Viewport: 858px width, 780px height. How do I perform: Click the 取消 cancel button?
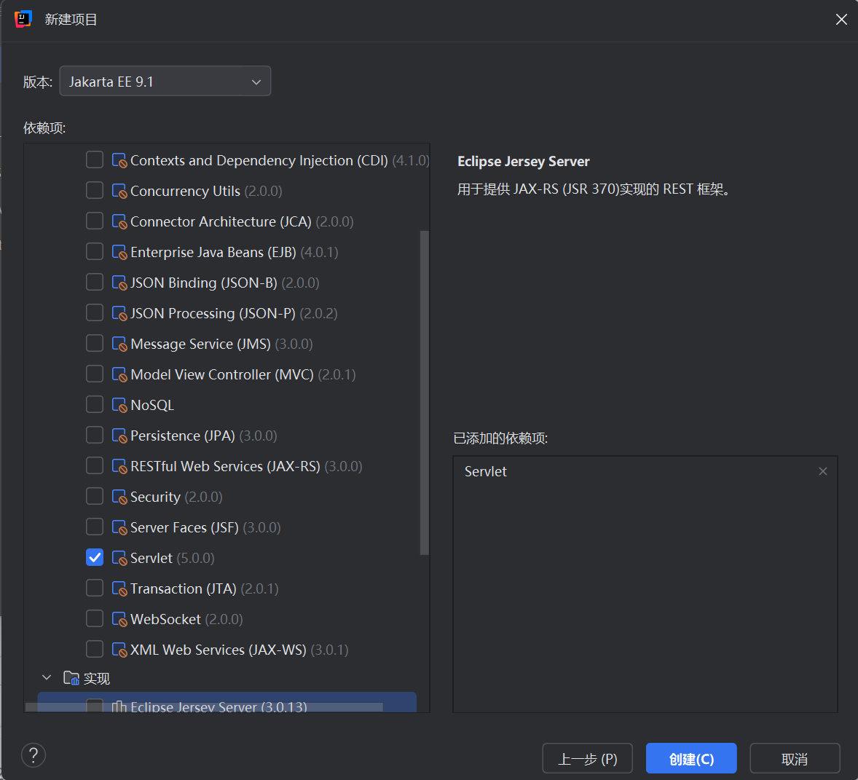pyautogui.click(x=795, y=759)
